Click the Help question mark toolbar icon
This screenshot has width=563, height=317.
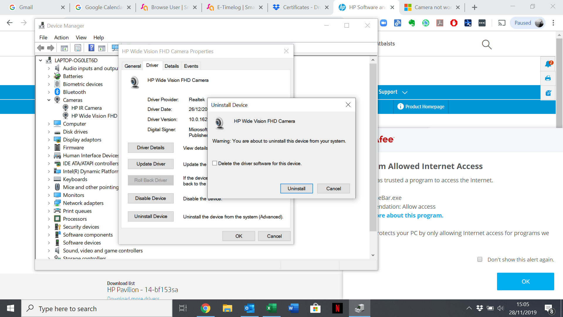91,48
